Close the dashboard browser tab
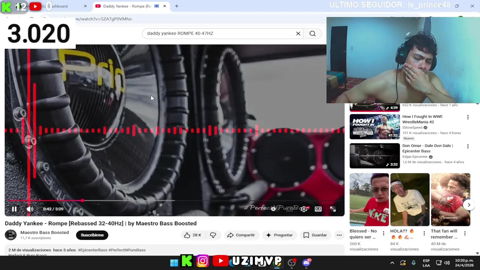The image size is (480, 270). point(85,6)
